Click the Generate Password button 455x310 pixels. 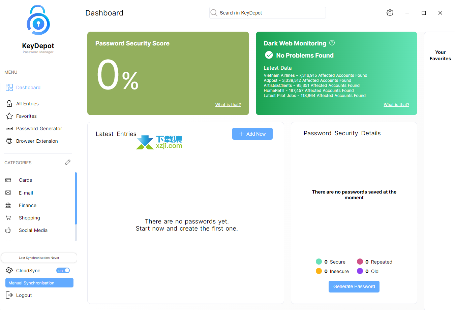tap(354, 286)
